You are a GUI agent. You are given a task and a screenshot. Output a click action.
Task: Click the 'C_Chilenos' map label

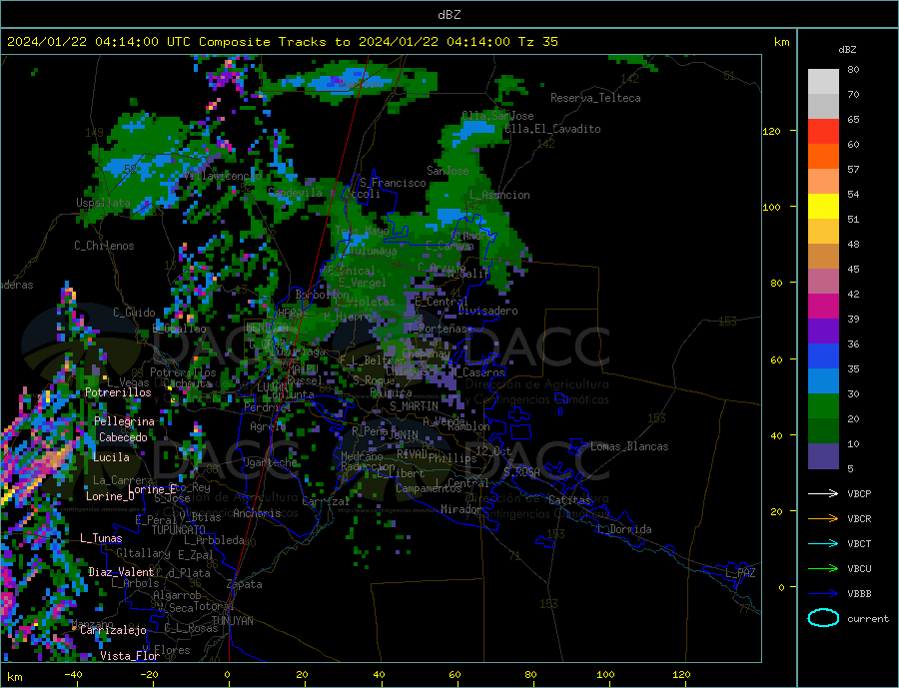point(104,246)
